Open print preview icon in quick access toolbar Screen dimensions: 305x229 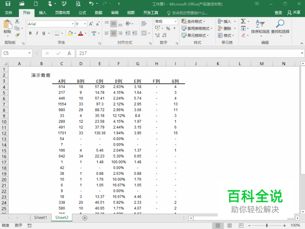tap(78, 4)
